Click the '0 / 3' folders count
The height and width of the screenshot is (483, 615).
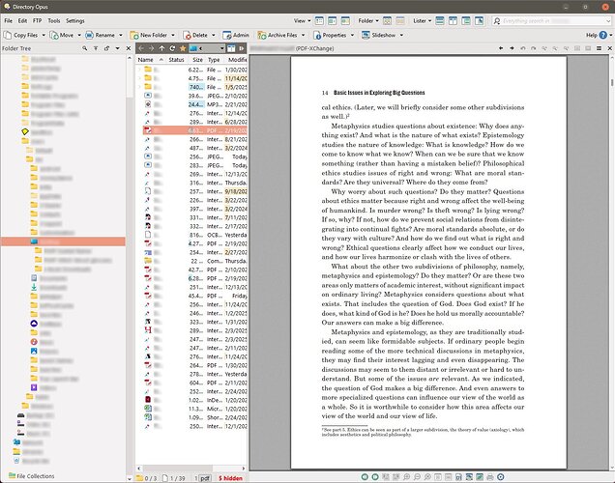click(x=147, y=478)
